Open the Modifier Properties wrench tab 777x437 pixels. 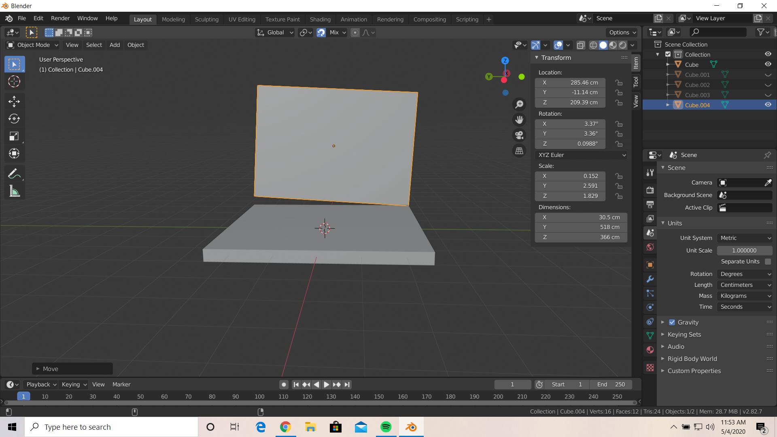pos(650,279)
